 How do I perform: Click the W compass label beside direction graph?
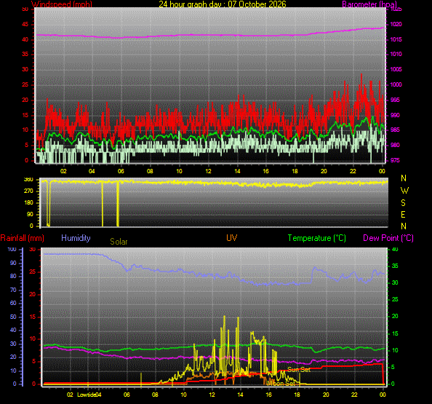tap(404, 190)
